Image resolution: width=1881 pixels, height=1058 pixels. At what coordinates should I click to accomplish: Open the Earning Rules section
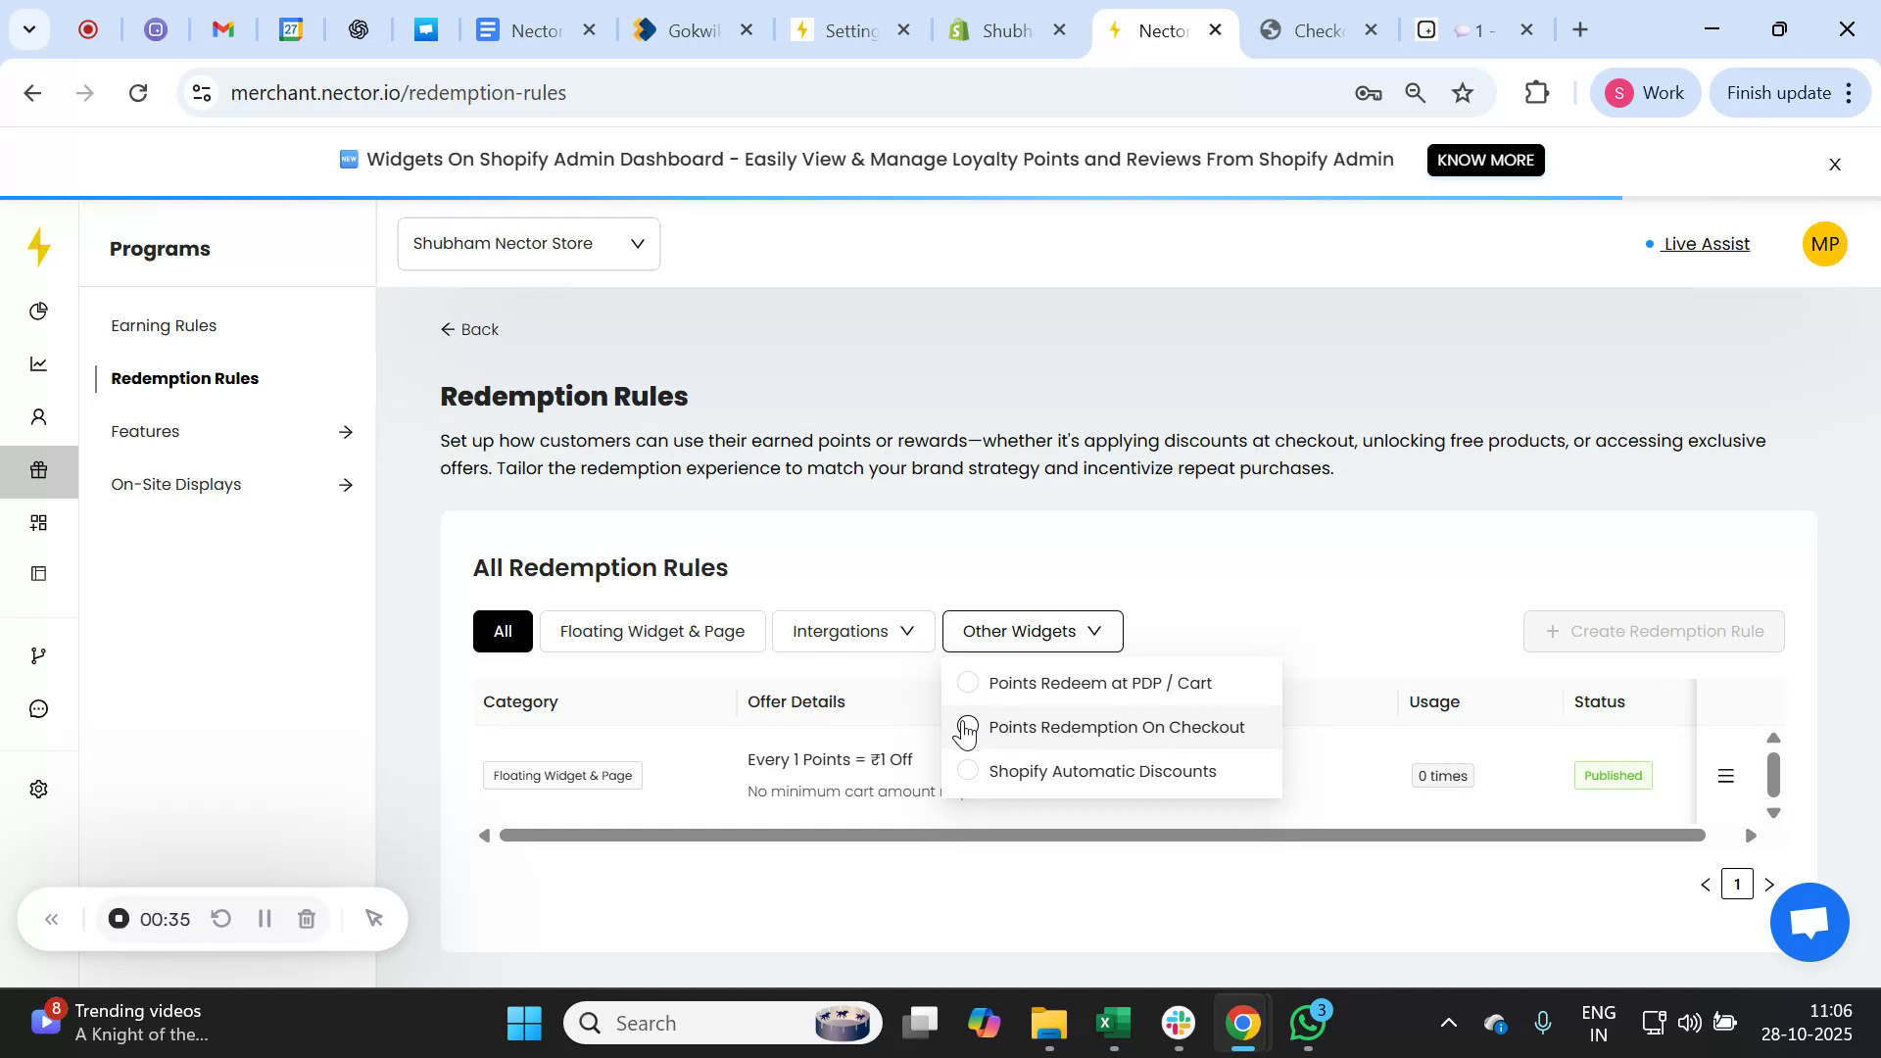click(164, 325)
